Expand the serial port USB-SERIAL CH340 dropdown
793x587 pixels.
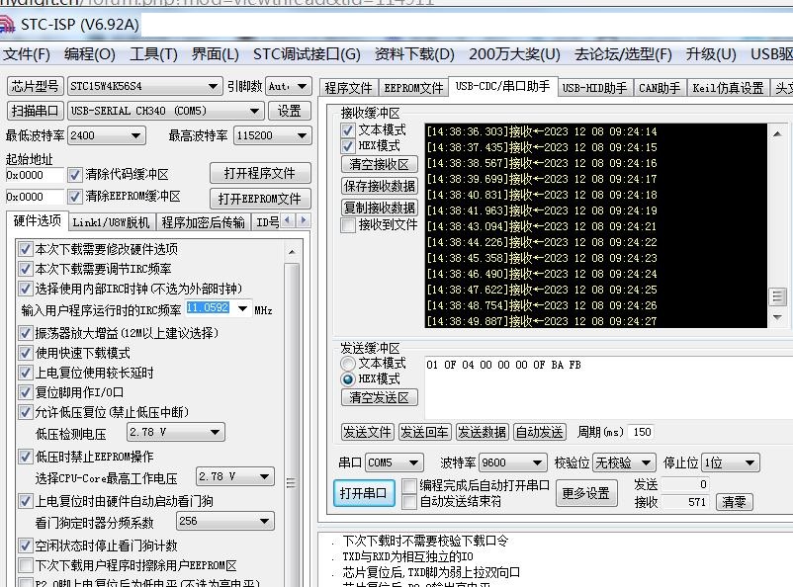coord(254,111)
